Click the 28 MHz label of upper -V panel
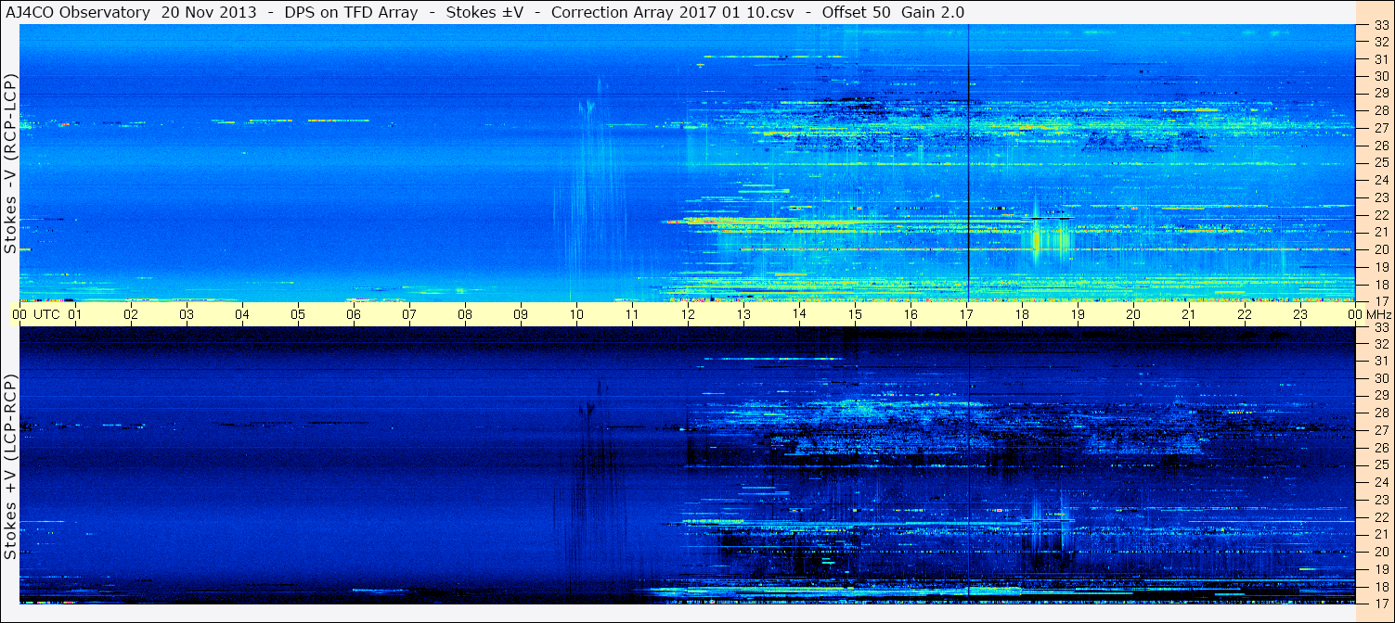This screenshot has width=1395, height=623. [1381, 111]
